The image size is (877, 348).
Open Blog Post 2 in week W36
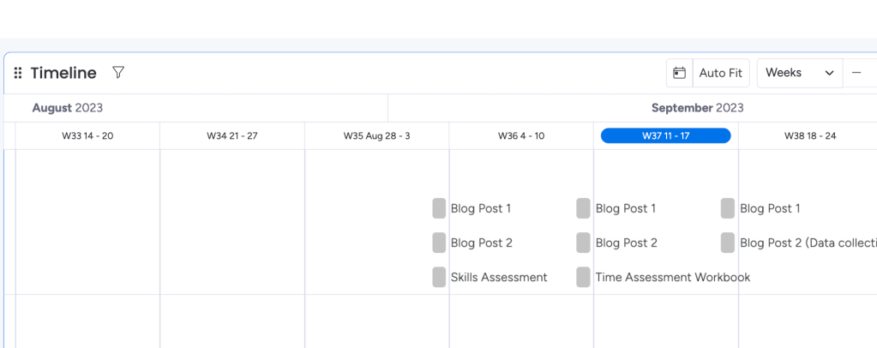tap(481, 243)
